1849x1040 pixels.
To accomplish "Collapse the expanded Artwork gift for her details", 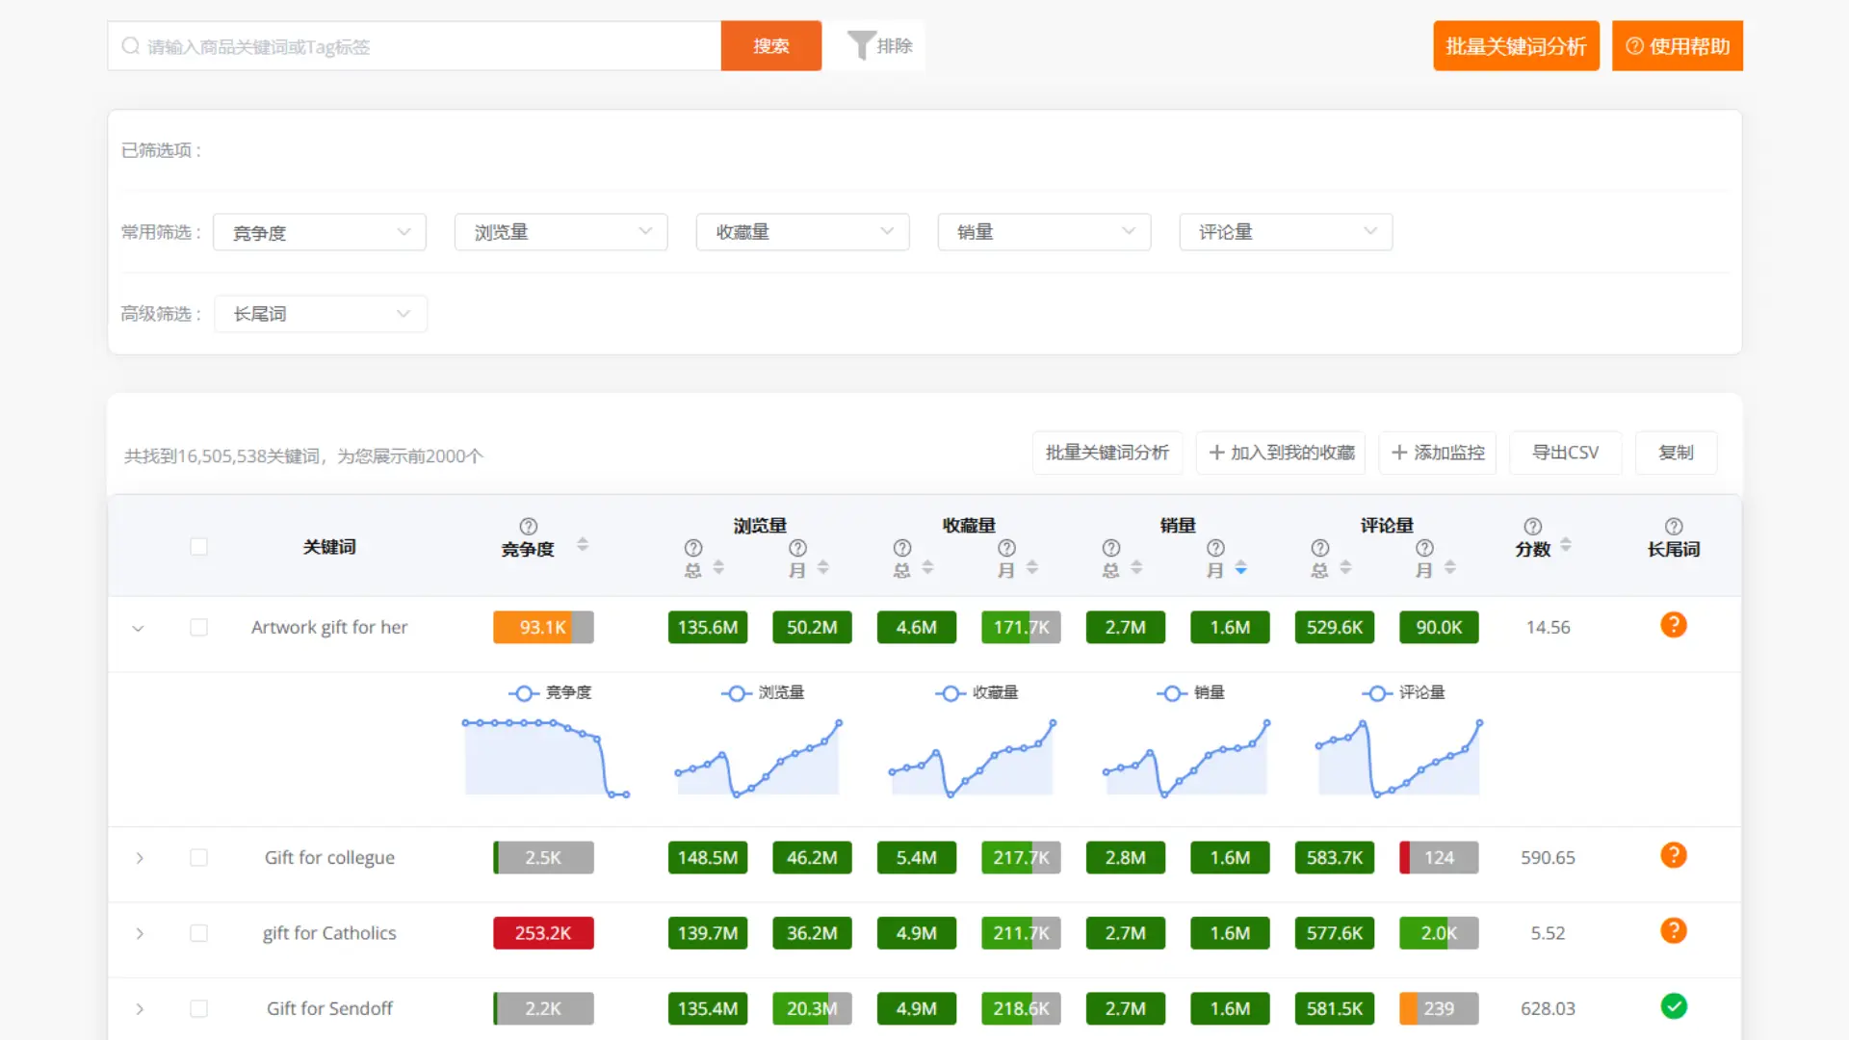I will coord(139,628).
